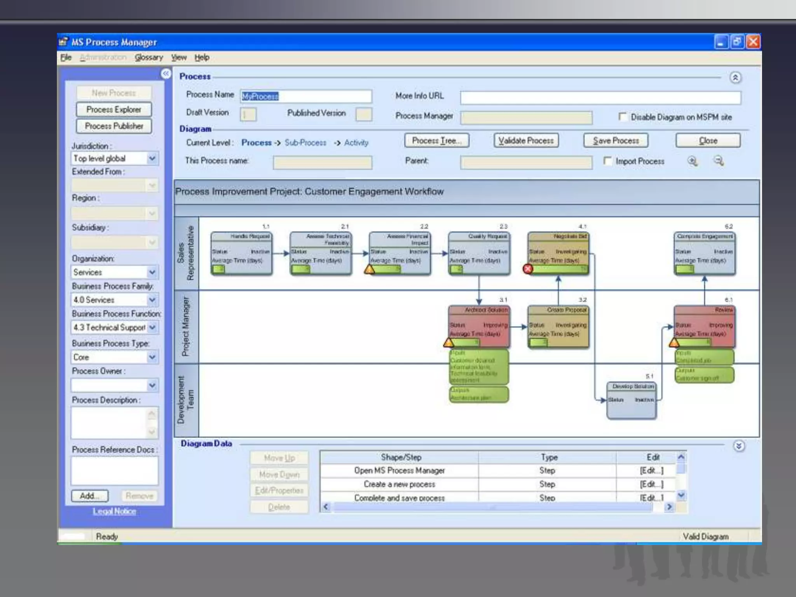Check the Import Process checkbox
The height and width of the screenshot is (597, 796).
point(607,161)
